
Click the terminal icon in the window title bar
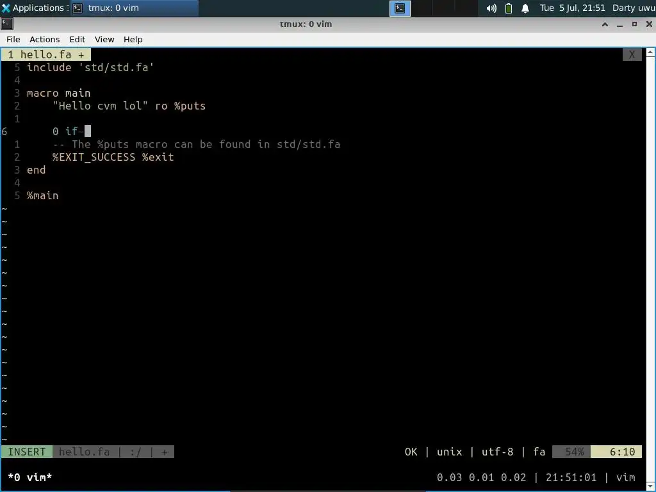(x=7, y=24)
